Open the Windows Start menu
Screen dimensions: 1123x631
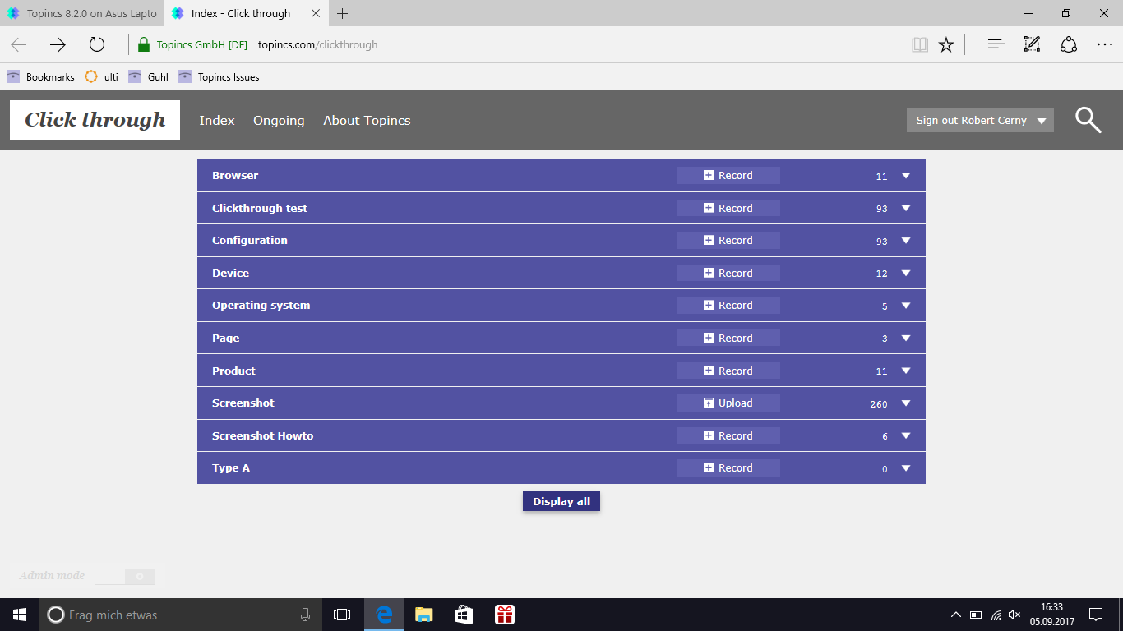click(x=18, y=614)
